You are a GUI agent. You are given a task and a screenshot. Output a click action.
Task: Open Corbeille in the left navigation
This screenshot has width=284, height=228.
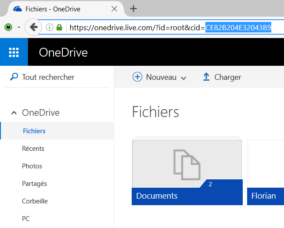point(35,201)
